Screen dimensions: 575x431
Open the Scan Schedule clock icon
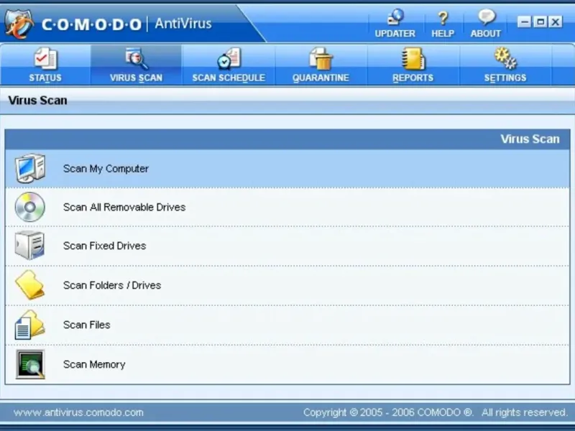229,58
